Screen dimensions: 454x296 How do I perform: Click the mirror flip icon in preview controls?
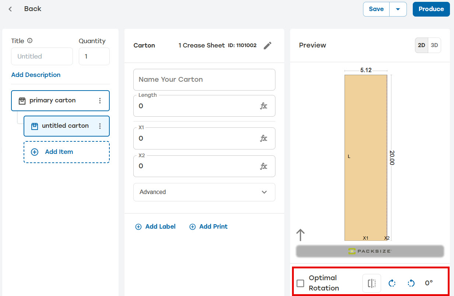(372, 283)
